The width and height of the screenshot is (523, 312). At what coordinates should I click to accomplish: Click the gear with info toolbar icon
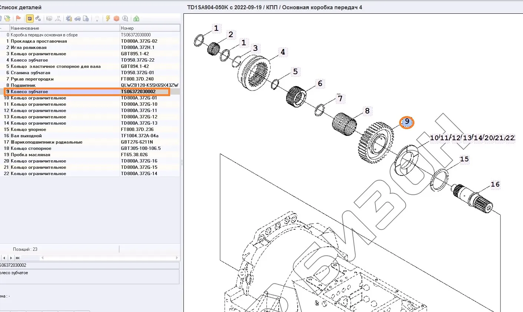[69, 19]
